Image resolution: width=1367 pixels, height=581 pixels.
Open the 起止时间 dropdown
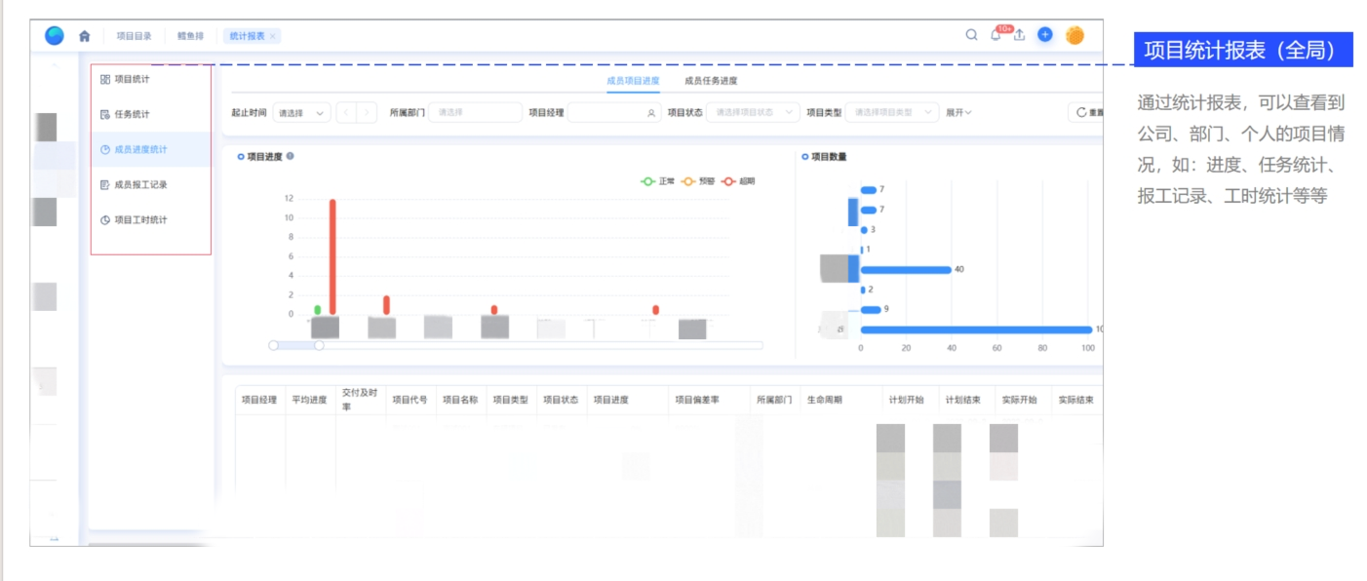pyautogui.click(x=301, y=113)
